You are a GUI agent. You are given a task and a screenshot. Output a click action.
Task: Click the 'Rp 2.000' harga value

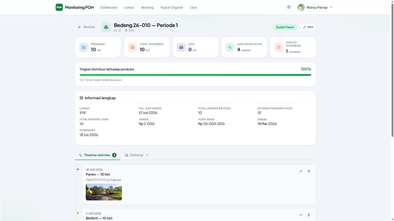(x=147, y=124)
